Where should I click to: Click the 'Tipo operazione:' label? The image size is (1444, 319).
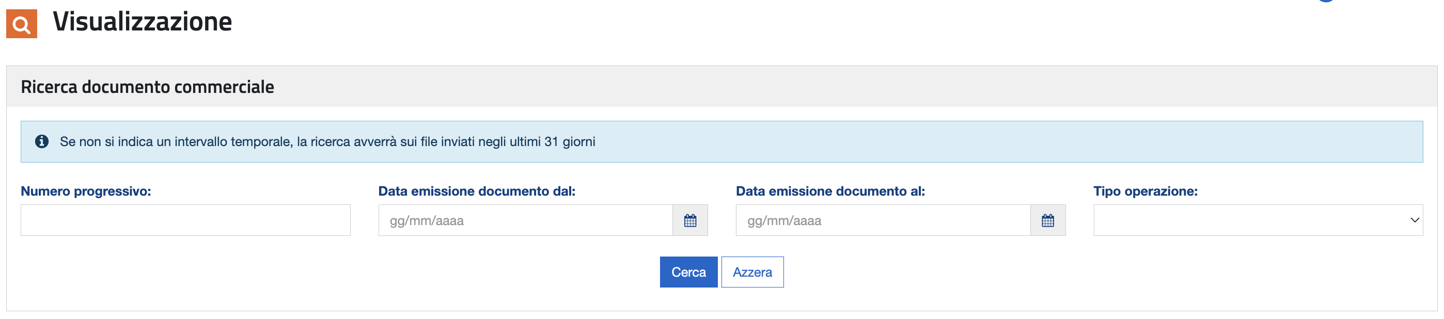coord(1145,191)
